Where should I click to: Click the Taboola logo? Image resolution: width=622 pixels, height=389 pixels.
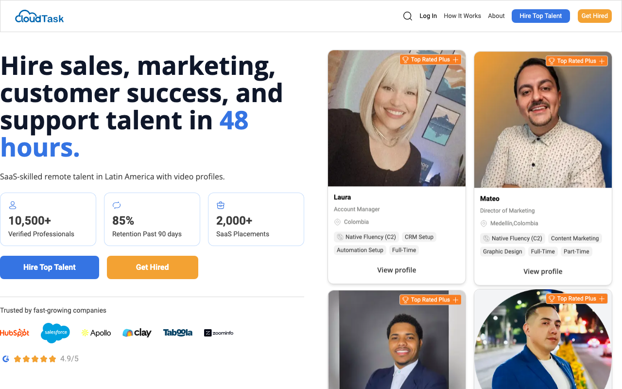click(x=178, y=333)
